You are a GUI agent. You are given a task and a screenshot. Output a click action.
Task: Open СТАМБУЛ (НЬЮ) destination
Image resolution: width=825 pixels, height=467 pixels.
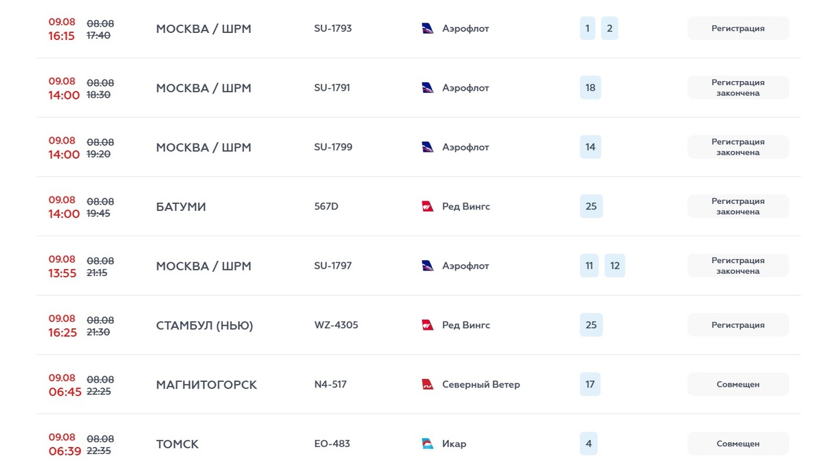[x=204, y=326]
